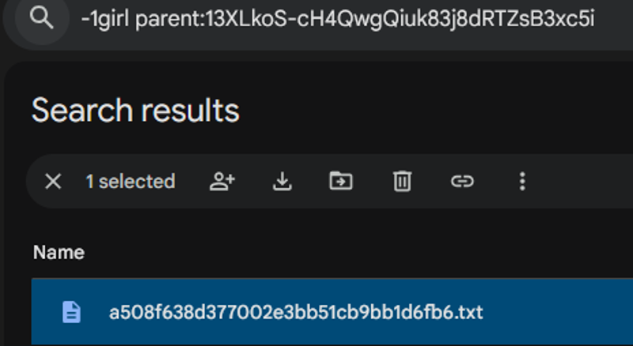Move selected file to trash
633x346 pixels.
click(402, 181)
